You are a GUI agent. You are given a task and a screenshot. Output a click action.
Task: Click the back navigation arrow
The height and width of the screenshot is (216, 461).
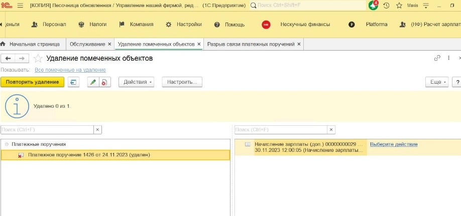click(9, 59)
